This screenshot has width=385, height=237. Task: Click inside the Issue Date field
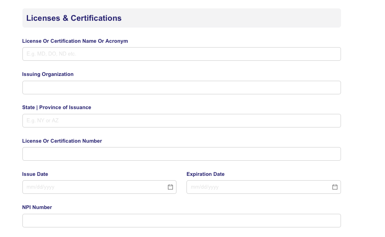click(99, 187)
